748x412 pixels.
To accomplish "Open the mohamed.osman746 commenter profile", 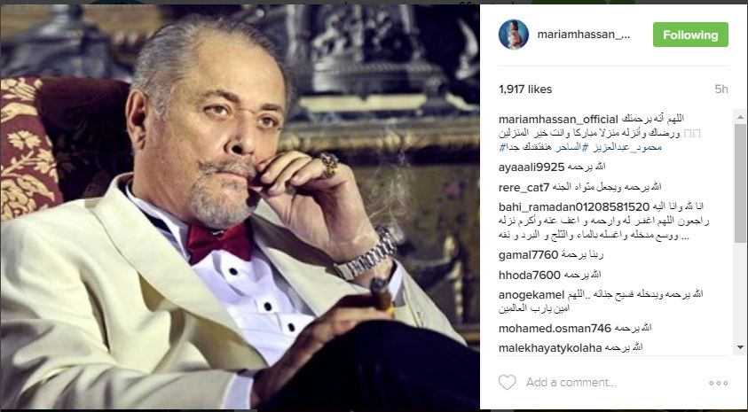I will (555, 328).
